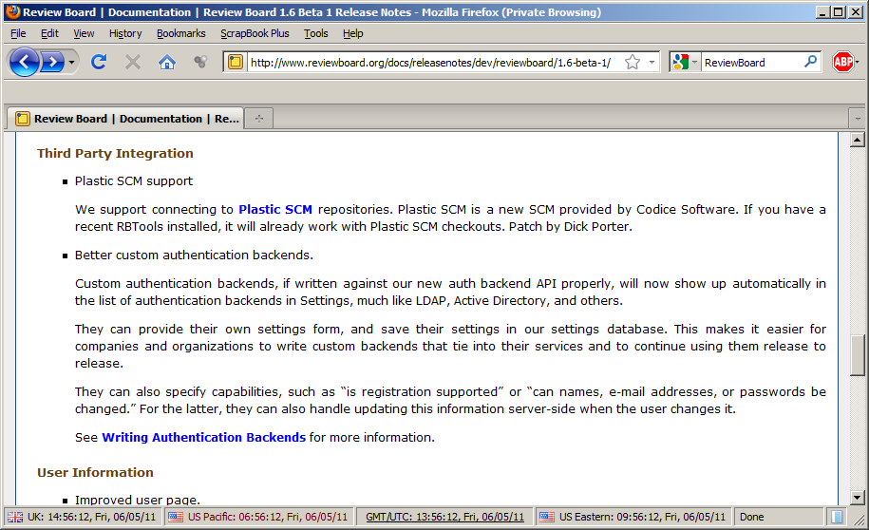Click the scrollbar down arrow
This screenshot has width=869, height=530.
(857, 498)
